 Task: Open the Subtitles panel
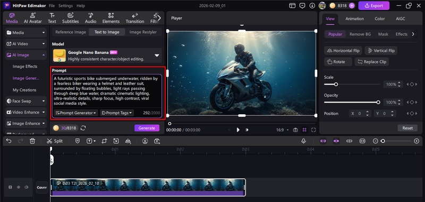[x=71, y=18]
